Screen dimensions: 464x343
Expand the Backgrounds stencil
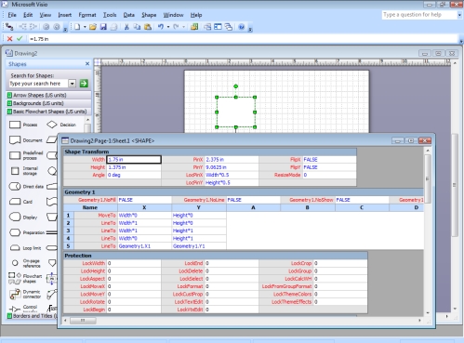pyautogui.click(x=48, y=103)
